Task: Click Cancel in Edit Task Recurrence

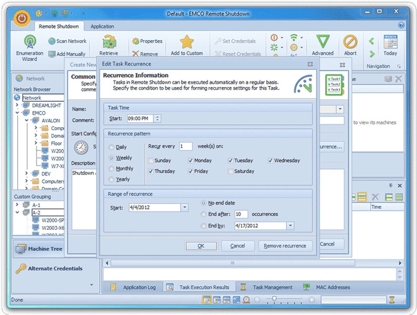Action: [x=237, y=246]
